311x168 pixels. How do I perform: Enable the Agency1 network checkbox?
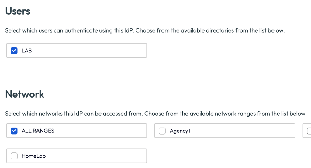[162, 131]
